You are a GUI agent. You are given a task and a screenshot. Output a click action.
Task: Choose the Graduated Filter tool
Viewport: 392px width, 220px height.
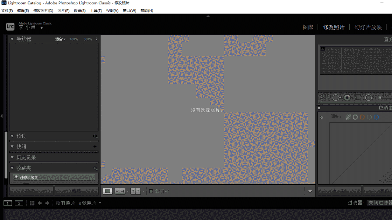[x=358, y=98]
